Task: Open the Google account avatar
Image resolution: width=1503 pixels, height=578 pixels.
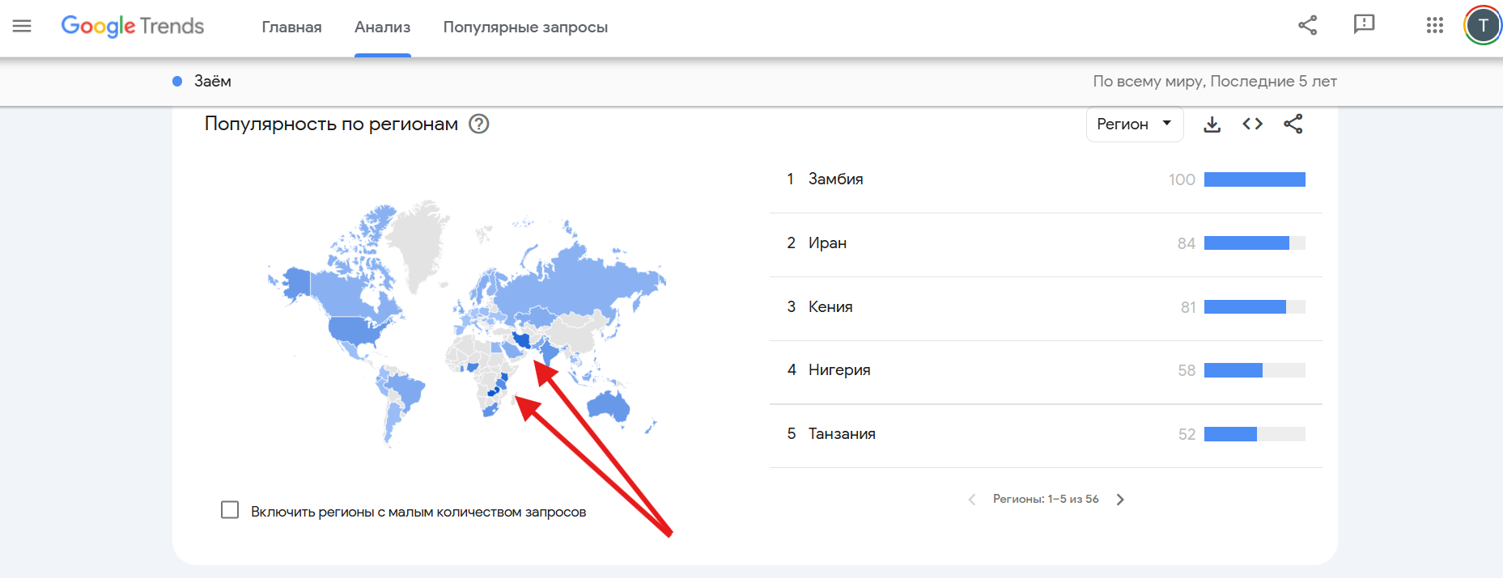Action: [1482, 25]
